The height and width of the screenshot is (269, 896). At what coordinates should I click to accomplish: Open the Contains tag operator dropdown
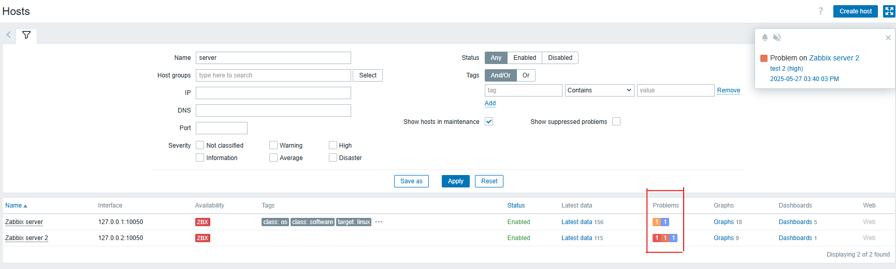[600, 90]
